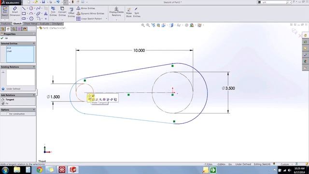
Task: Click the 3.500 diameter dimension
Action: click(x=228, y=88)
